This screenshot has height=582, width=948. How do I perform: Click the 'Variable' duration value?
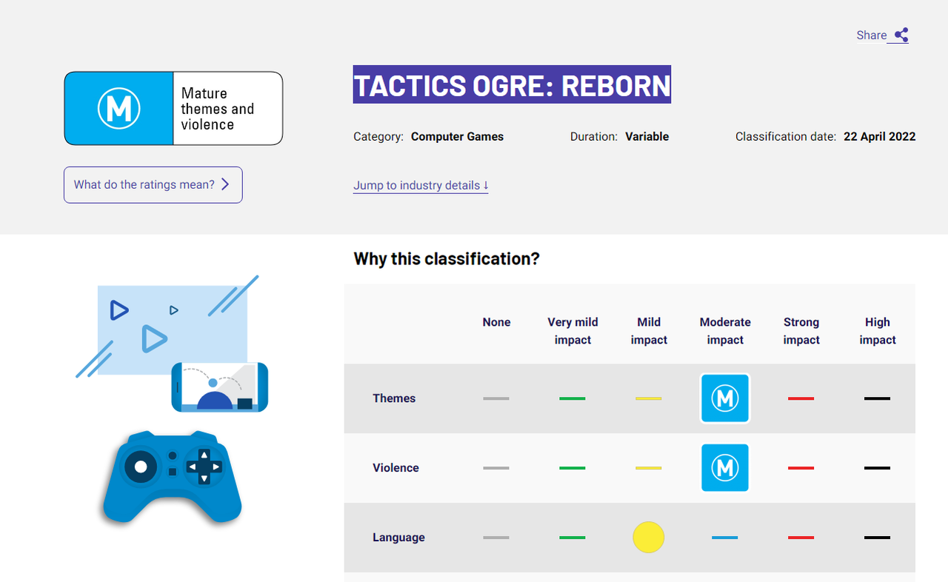pyautogui.click(x=647, y=136)
